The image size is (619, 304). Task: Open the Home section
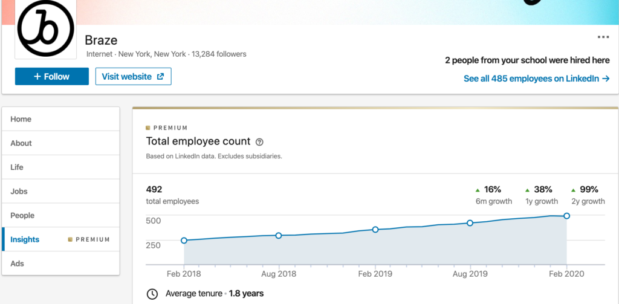(x=61, y=119)
